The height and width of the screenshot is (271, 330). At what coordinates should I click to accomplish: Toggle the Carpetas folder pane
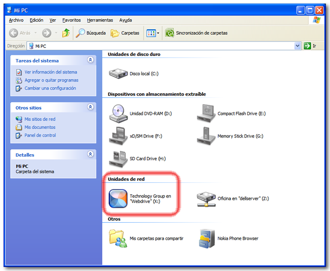click(125, 33)
